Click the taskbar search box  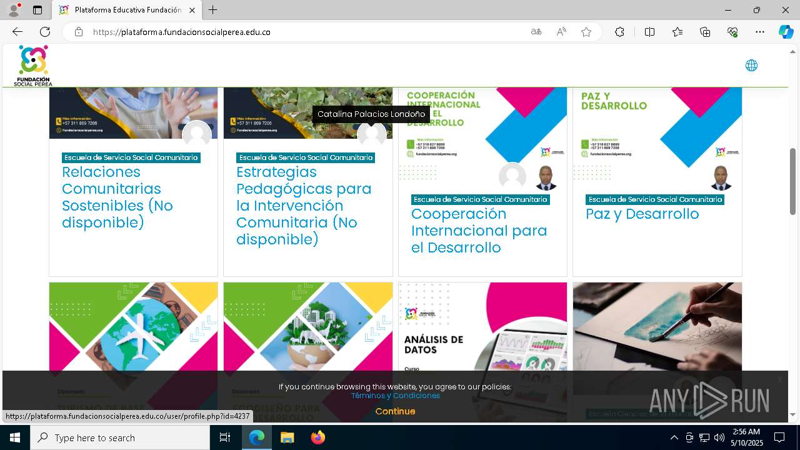pos(120,437)
